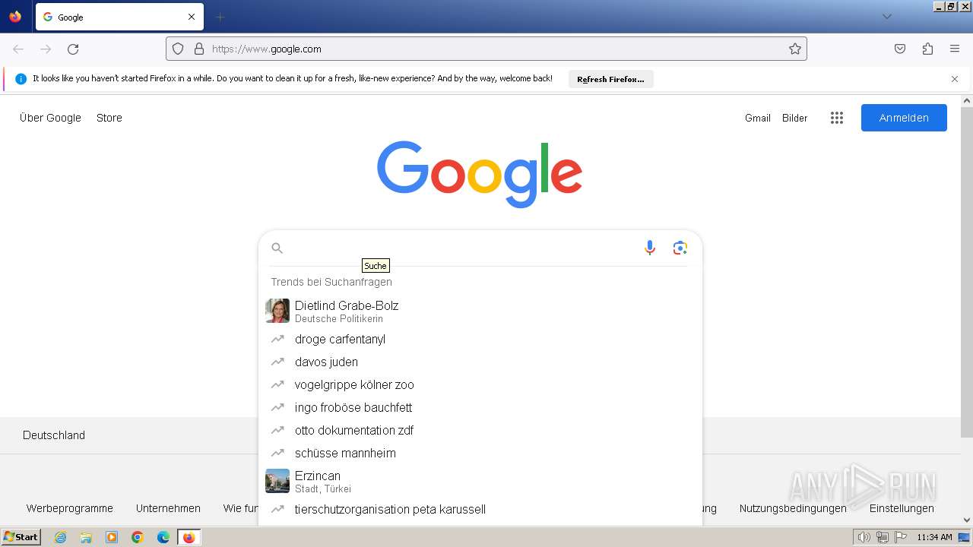The image size is (973, 547).
Task: Open the tracking protection shield icon
Action: click(x=178, y=49)
